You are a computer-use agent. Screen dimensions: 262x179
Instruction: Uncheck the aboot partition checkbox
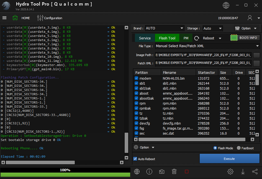pos(136,93)
